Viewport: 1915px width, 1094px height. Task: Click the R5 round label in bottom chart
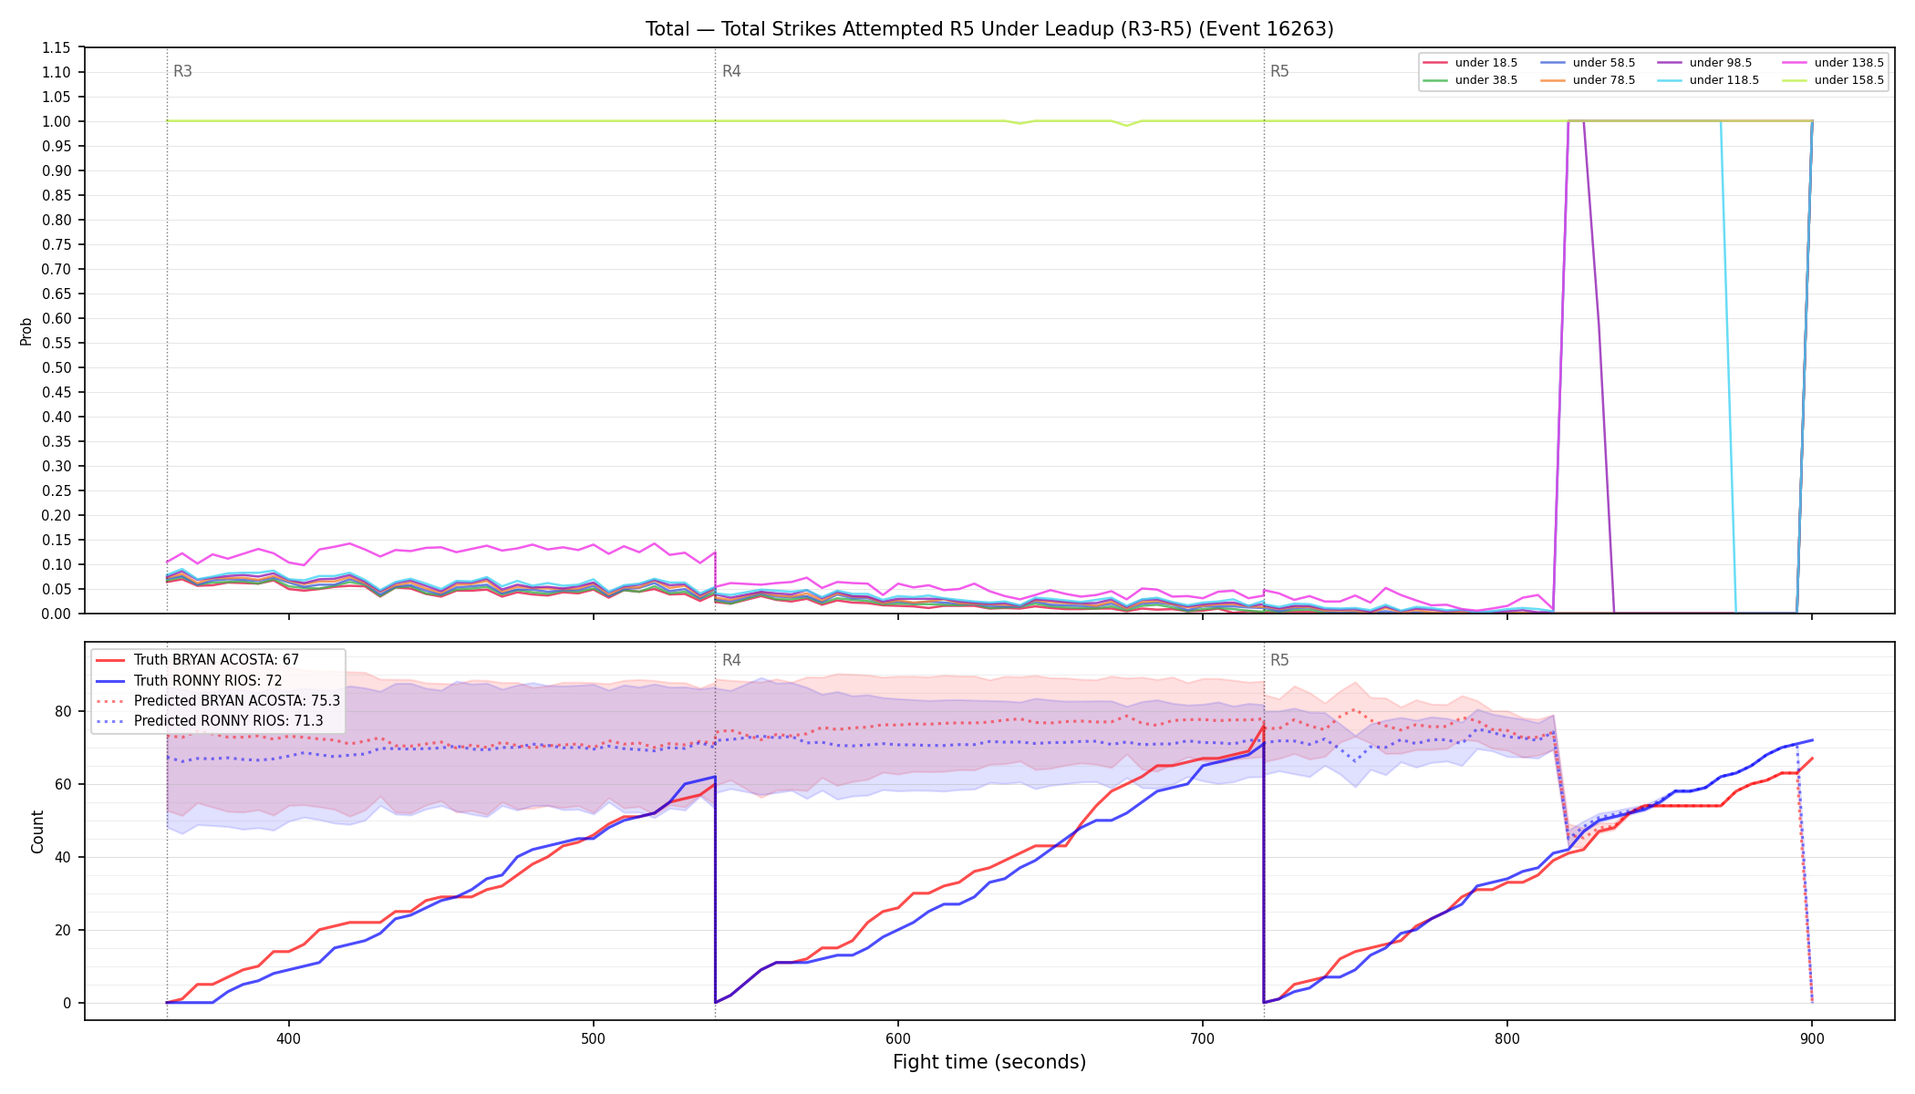[1279, 660]
